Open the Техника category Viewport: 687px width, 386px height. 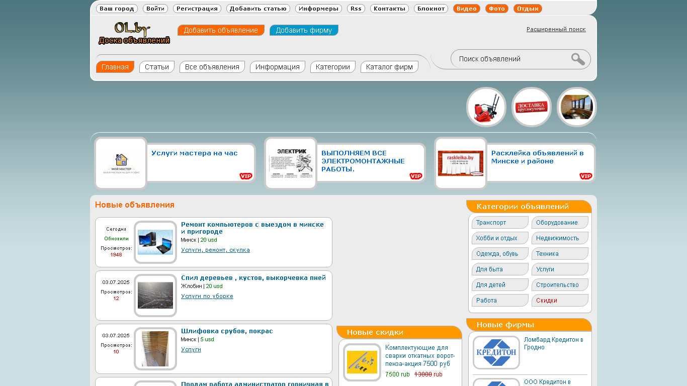(x=560, y=254)
